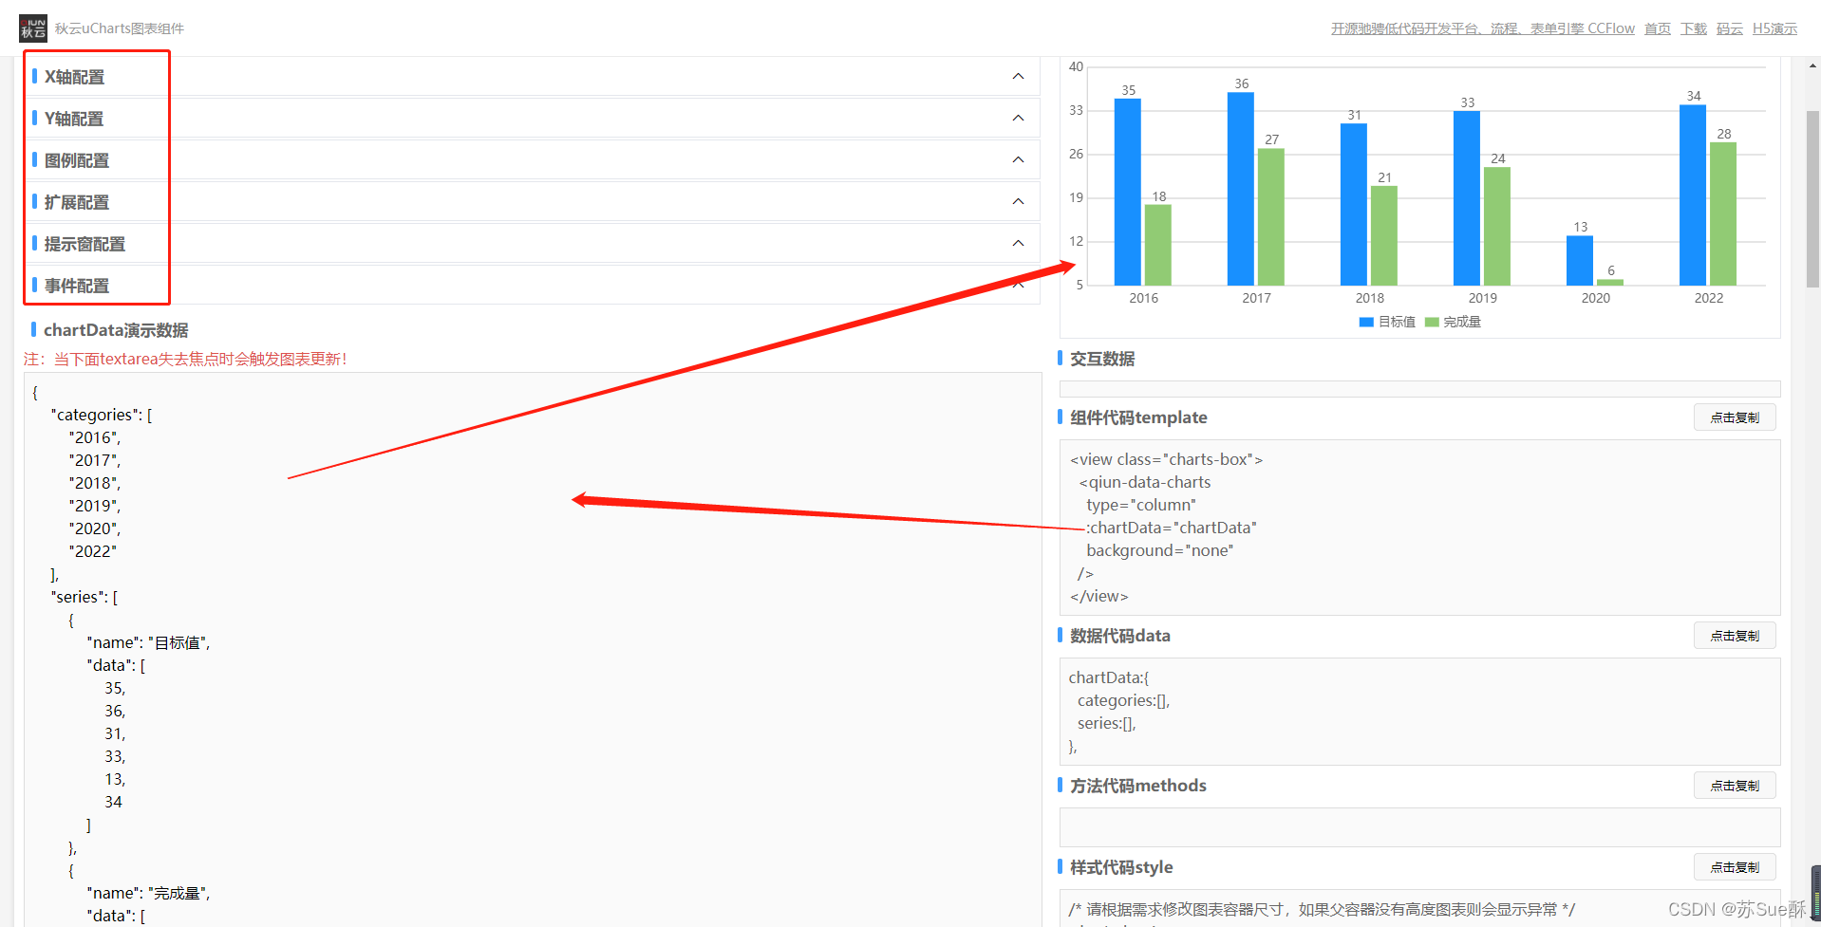Collapse the Y轴配置 section chevron
1821x927 pixels.
(x=1018, y=118)
